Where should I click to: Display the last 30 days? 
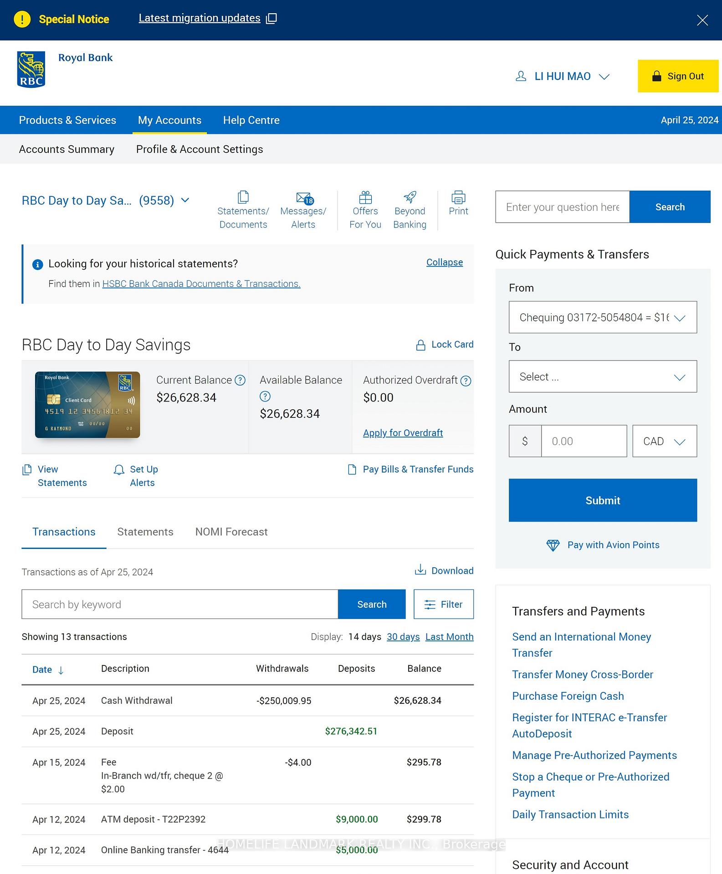point(403,637)
